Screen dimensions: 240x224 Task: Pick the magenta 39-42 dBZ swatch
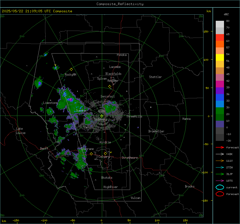click(x=220, y=84)
